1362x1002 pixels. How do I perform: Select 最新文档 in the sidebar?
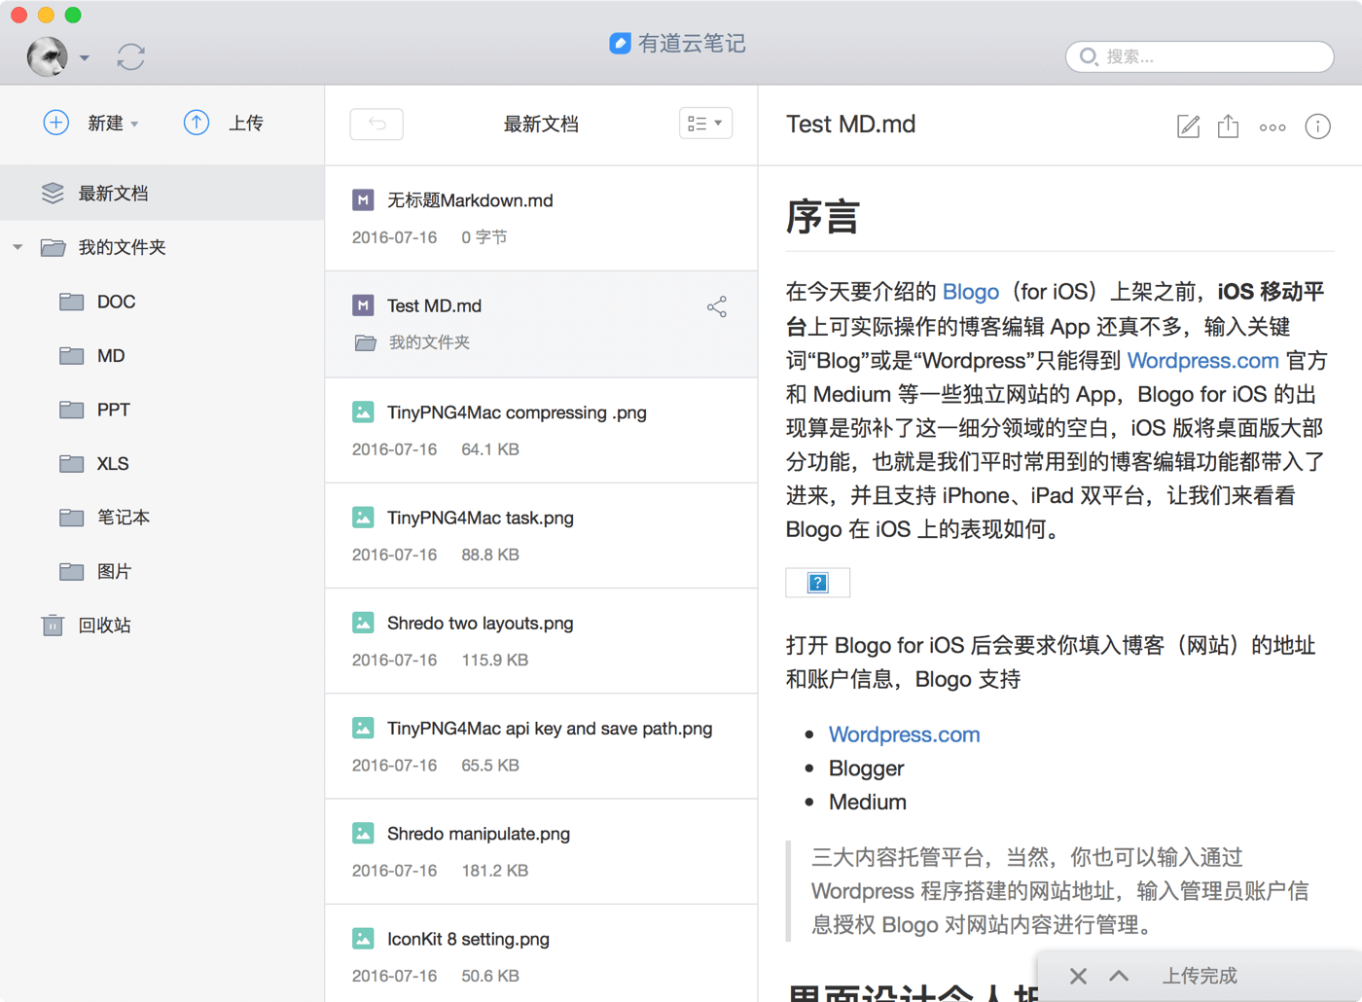(x=161, y=193)
